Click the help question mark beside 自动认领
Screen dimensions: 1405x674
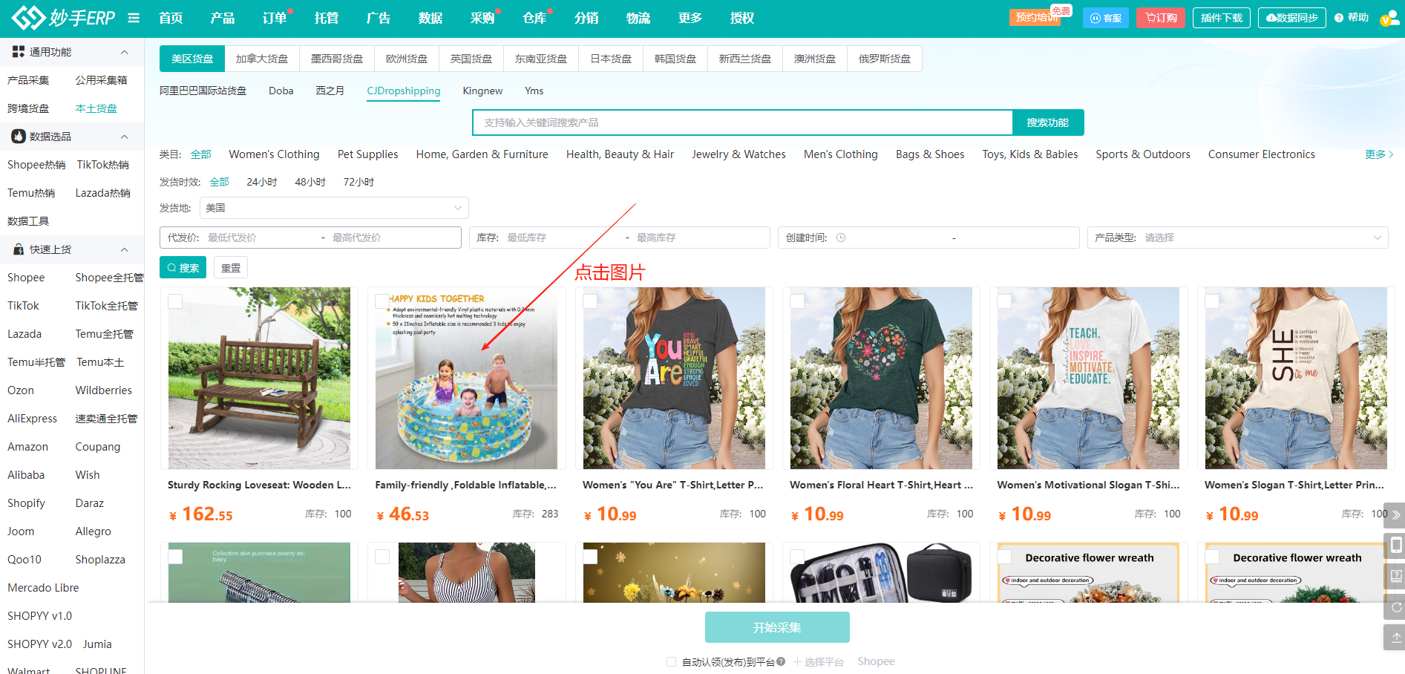[x=781, y=661]
